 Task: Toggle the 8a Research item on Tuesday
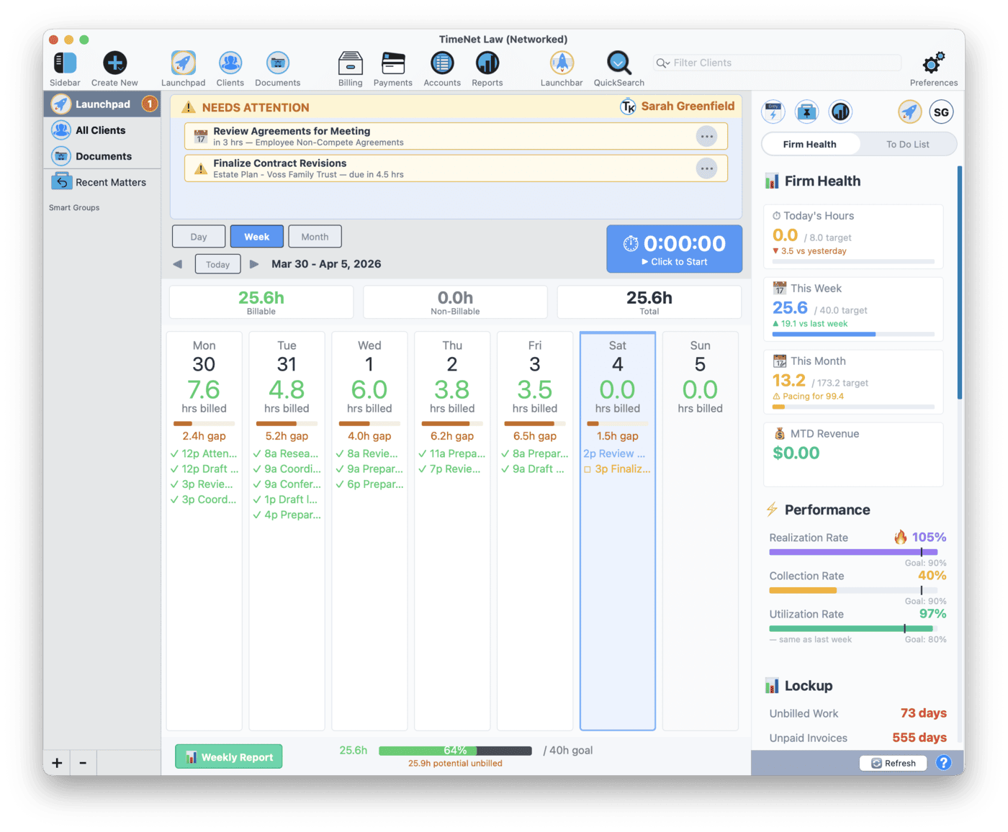click(257, 453)
